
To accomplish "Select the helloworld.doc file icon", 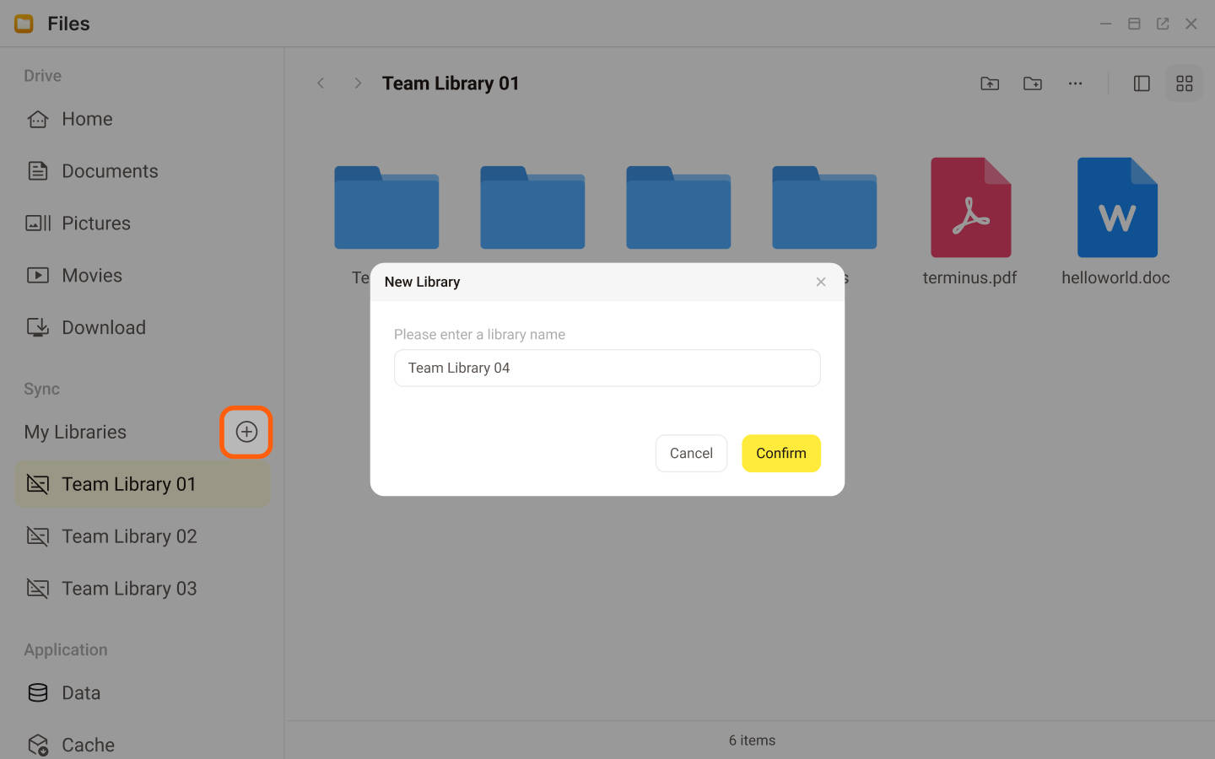I will coord(1117,207).
